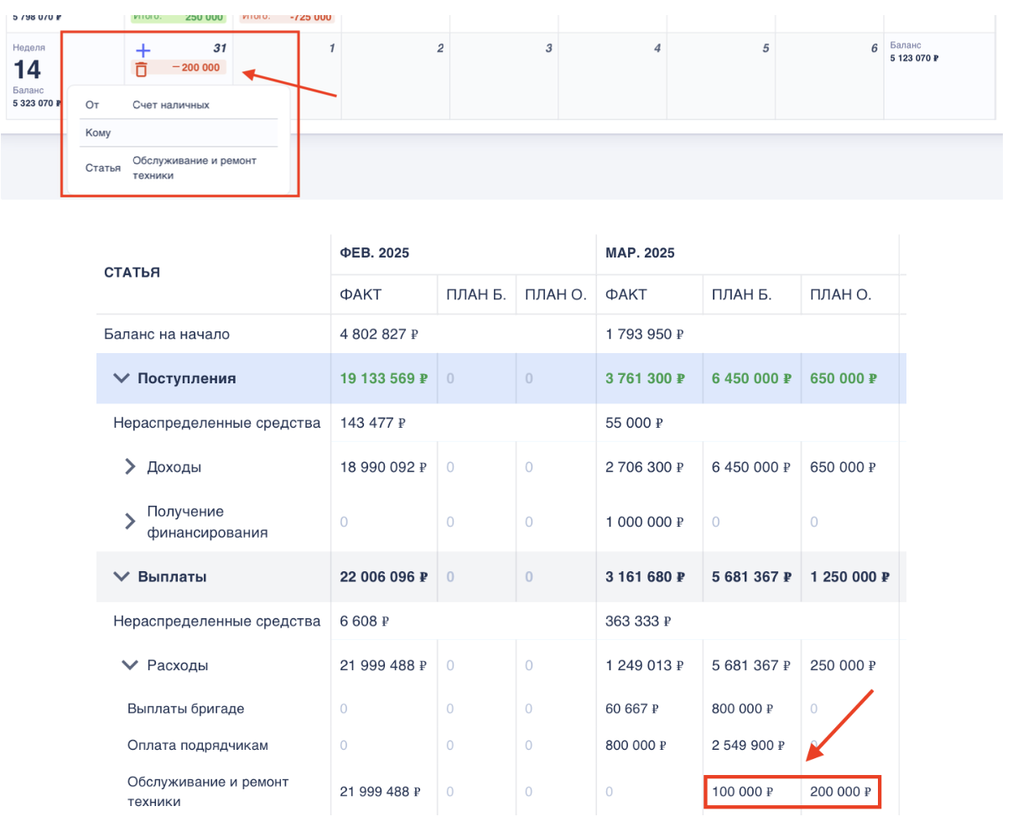Collapse the Расходы group
Viewport: 1023px width, 827px height.
click(130, 665)
